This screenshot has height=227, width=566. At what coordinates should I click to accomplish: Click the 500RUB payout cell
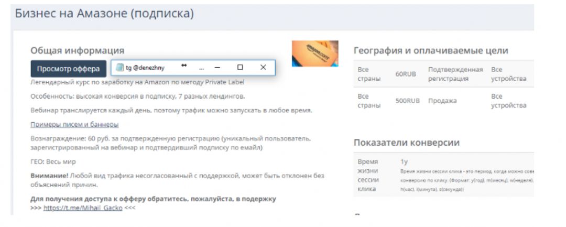pos(408,101)
